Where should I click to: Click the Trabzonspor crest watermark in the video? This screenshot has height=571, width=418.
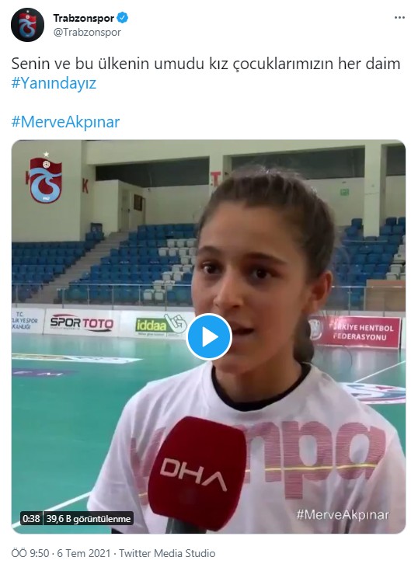46,178
